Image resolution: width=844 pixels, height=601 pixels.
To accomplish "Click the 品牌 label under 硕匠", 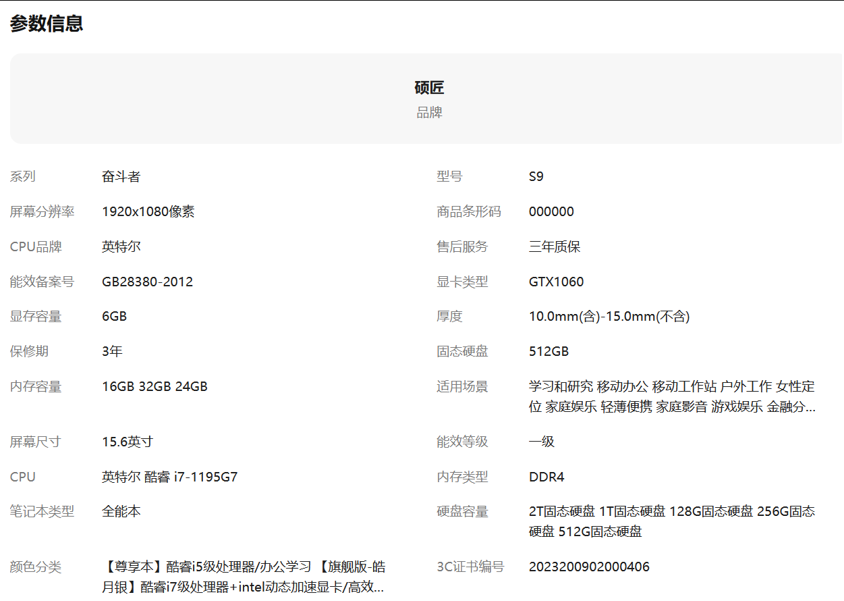I will [x=429, y=112].
